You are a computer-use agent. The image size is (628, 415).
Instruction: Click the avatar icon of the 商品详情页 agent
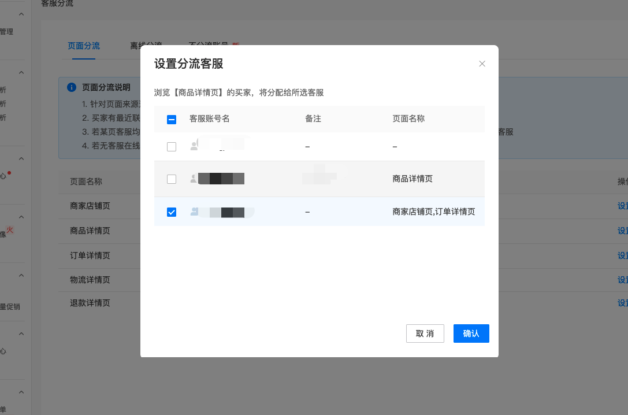click(x=194, y=179)
